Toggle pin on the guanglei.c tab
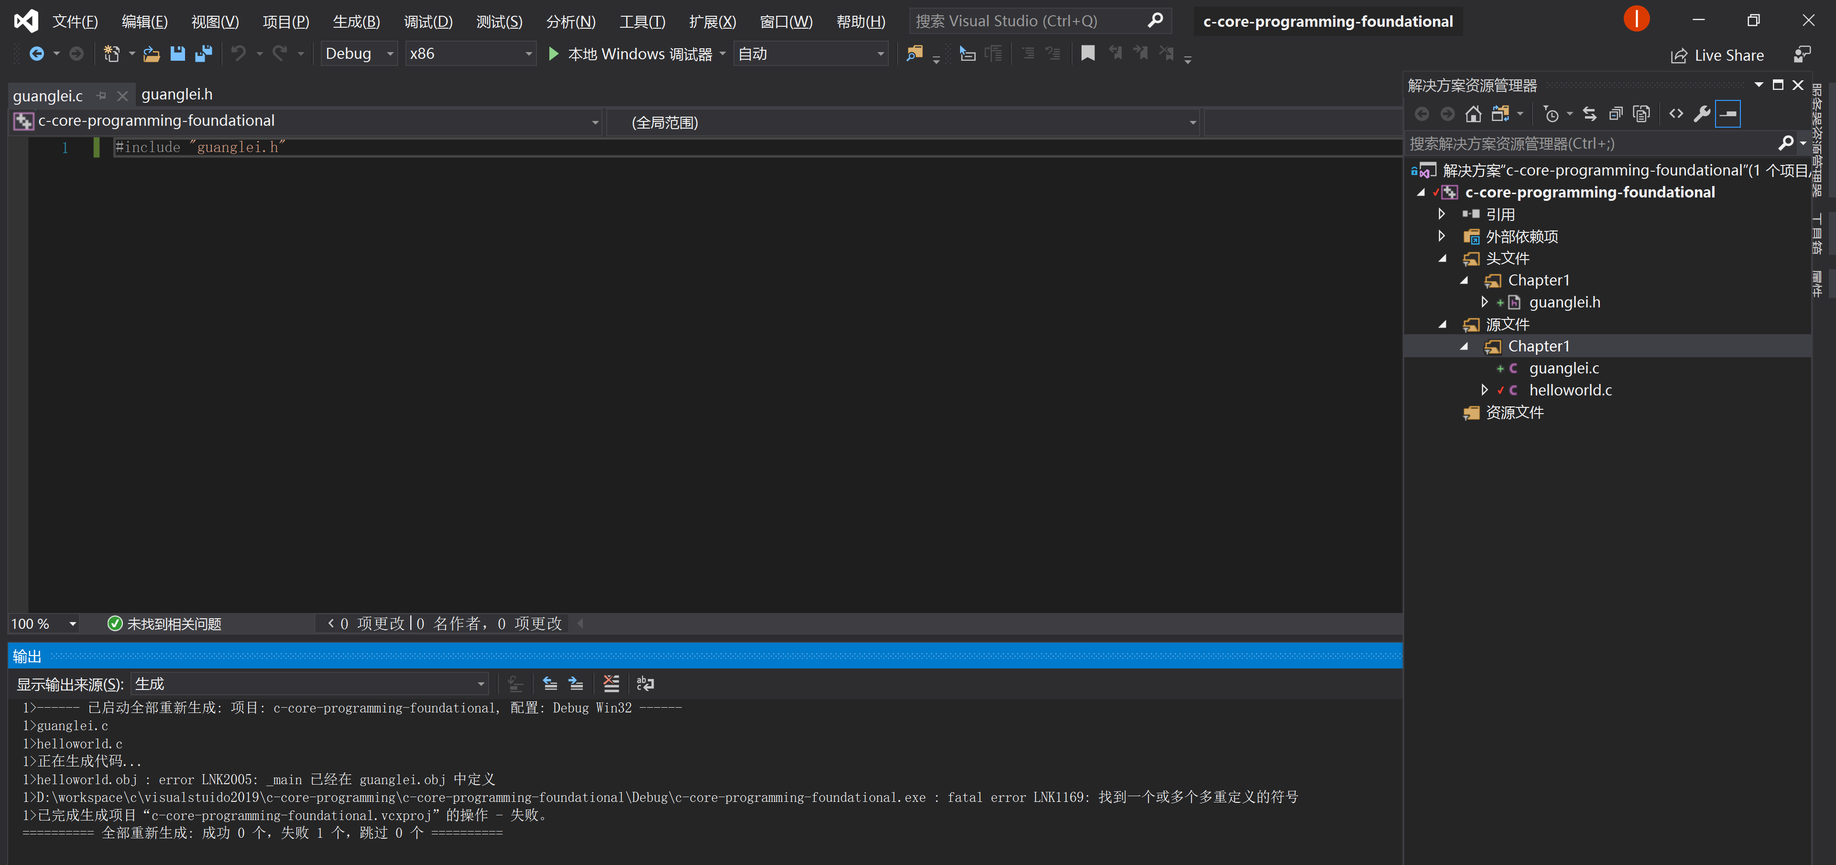The image size is (1836, 865). (x=101, y=96)
